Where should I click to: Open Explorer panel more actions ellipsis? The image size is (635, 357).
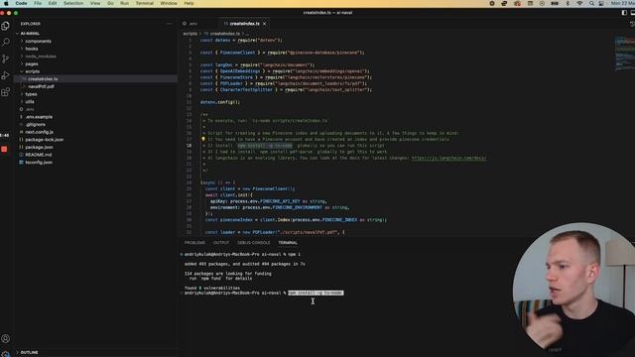(170, 24)
